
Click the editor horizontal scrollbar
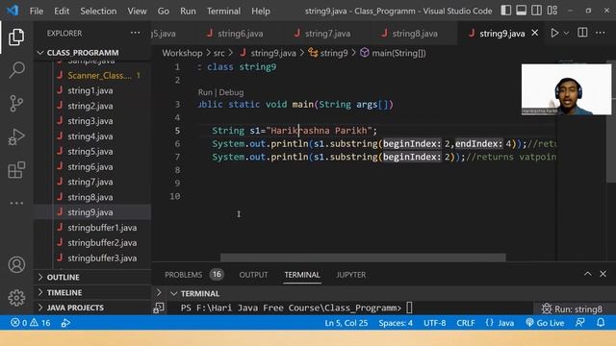tap(363, 258)
